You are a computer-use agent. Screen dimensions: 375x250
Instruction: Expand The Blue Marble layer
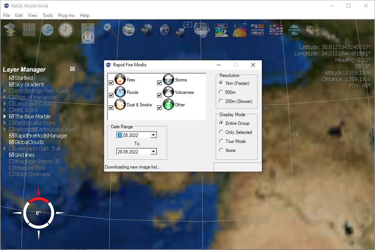click(5, 117)
